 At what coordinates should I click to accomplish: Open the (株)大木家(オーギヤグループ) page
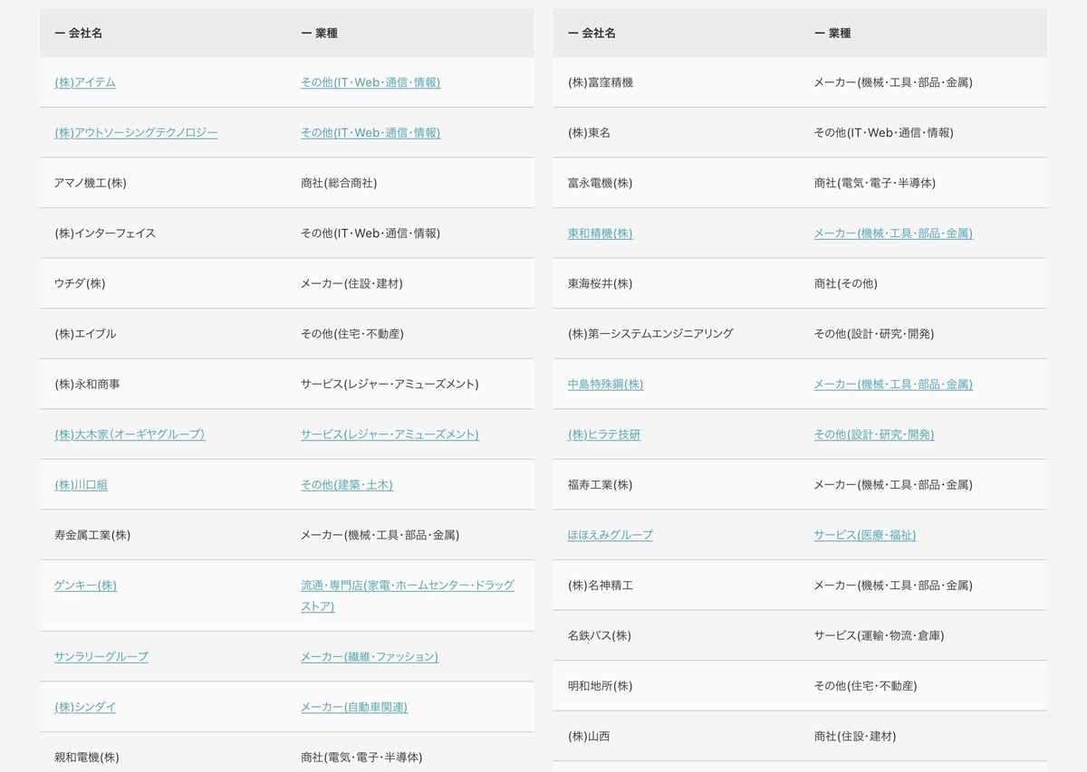129,434
